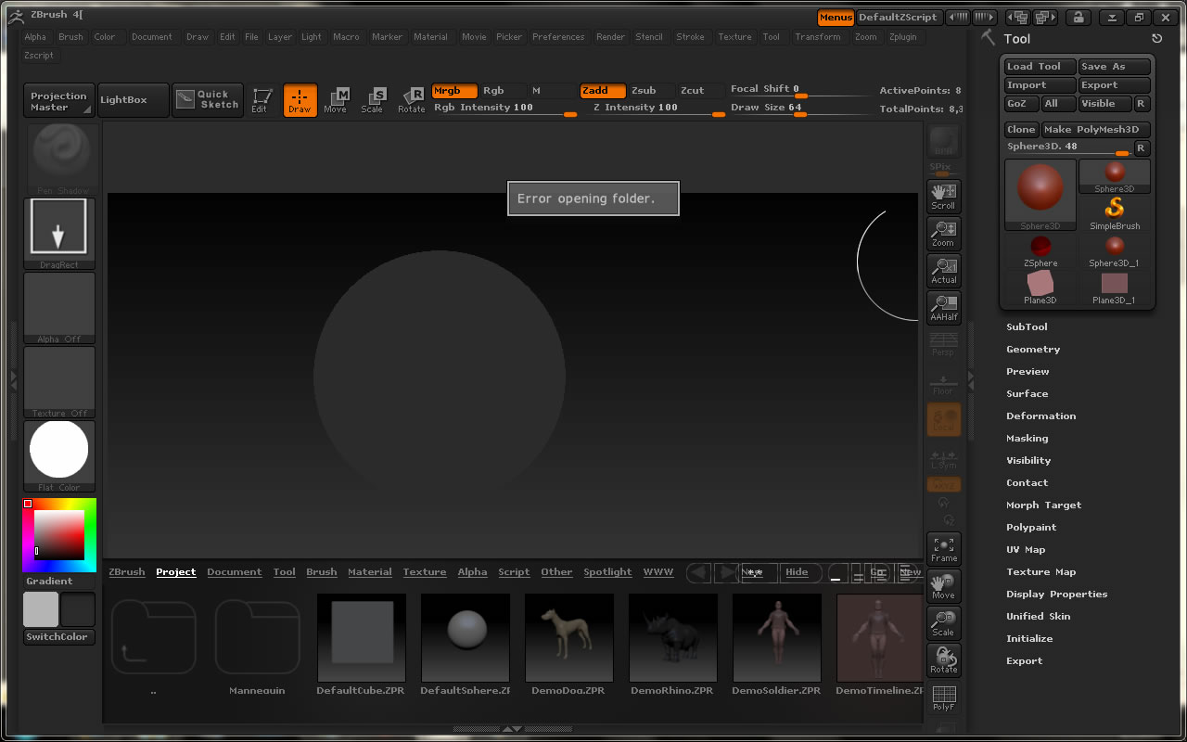Image resolution: width=1187 pixels, height=742 pixels.
Task: Open the DragRect stroke selector
Action: click(x=58, y=229)
